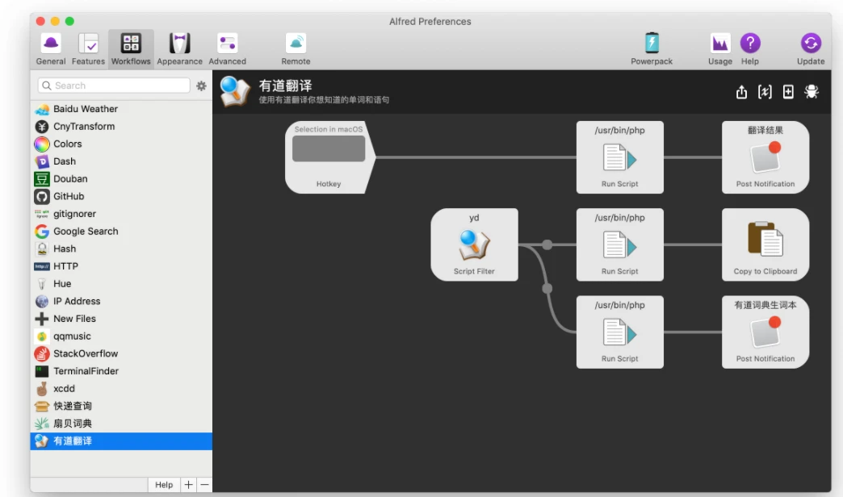Select the Google Search workflow

[121, 231]
